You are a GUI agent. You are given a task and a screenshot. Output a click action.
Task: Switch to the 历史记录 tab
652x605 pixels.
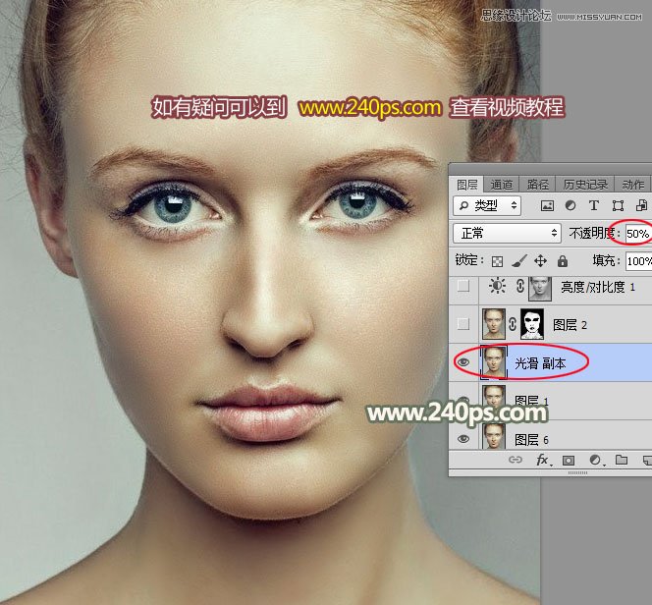585,185
